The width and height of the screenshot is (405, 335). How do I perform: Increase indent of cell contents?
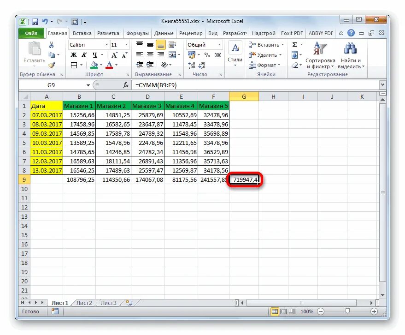click(x=150, y=65)
